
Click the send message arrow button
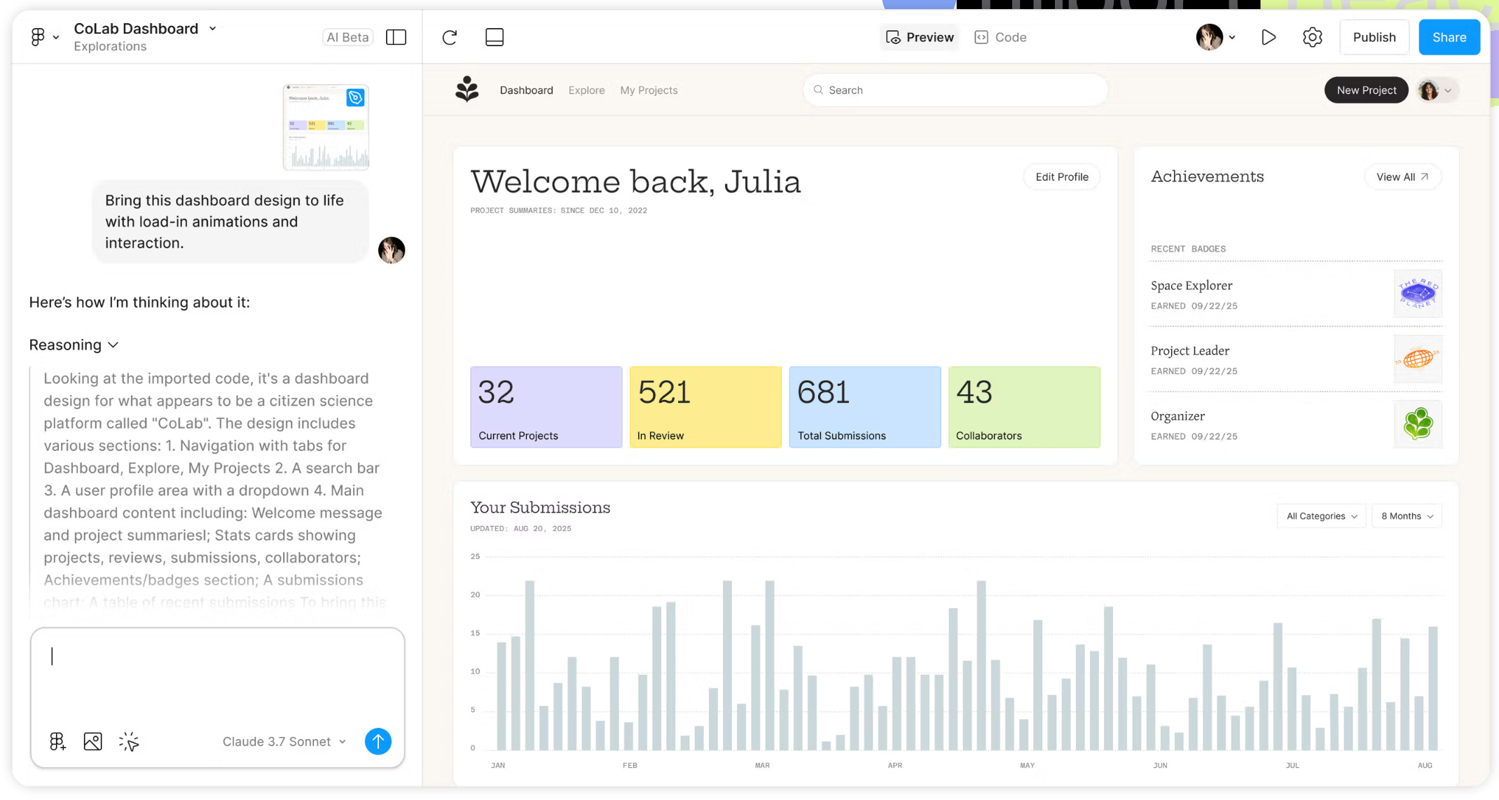378,741
